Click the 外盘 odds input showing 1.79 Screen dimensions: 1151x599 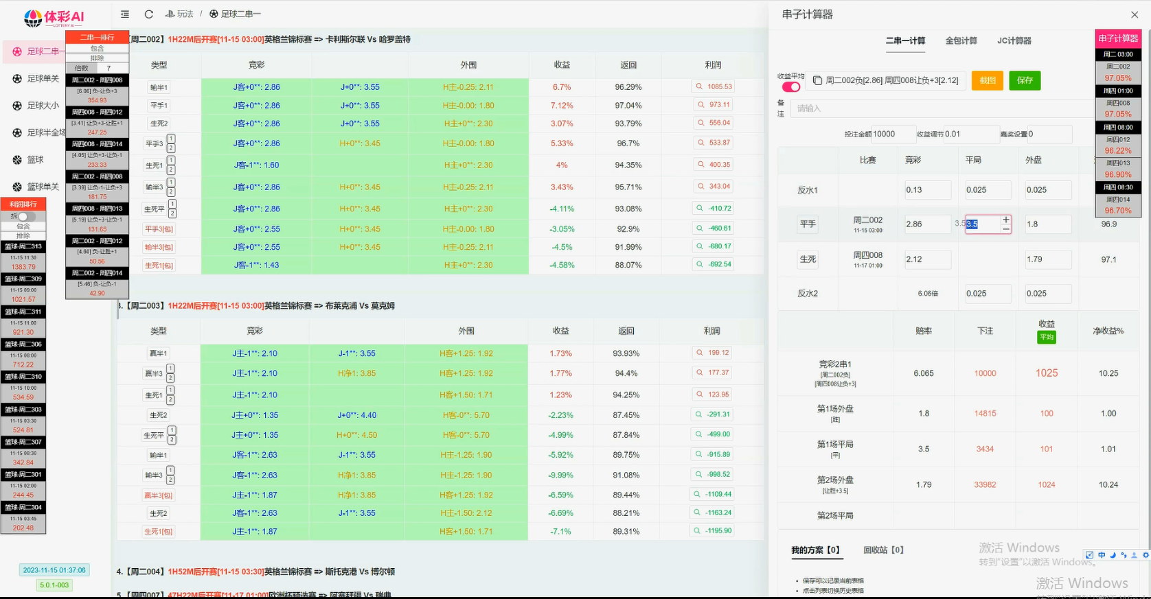[x=1048, y=259]
